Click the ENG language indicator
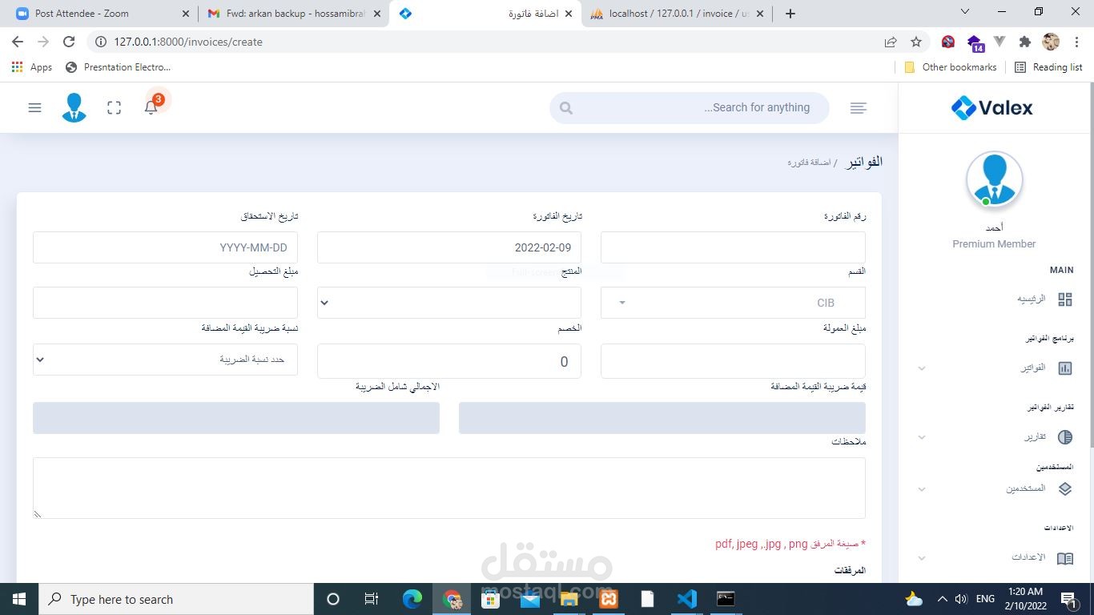1094x615 pixels. pos(985,598)
